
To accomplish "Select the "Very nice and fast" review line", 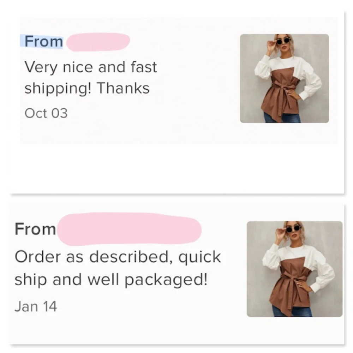I will (x=90, y=67).
